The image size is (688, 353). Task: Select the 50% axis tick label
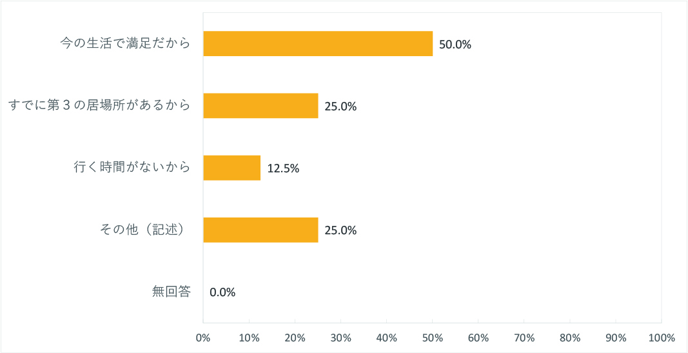pos(432,338)
